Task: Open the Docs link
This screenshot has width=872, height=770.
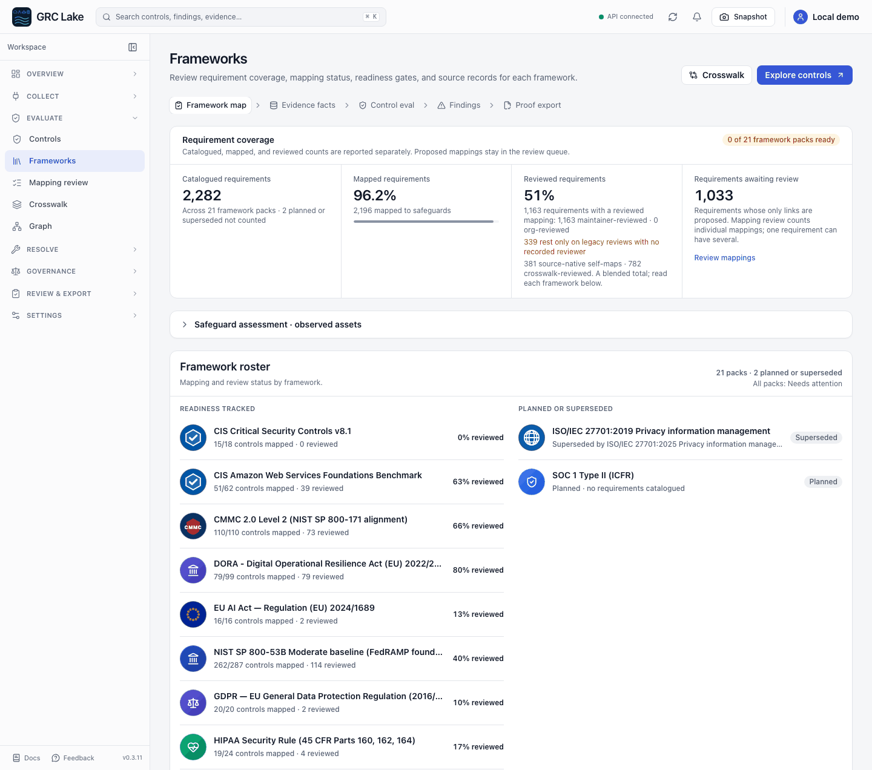Action: tap(26, 758)
